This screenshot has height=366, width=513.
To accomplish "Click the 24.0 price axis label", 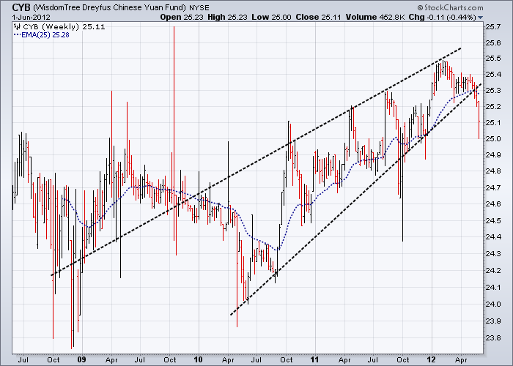I will click(493, 305).
